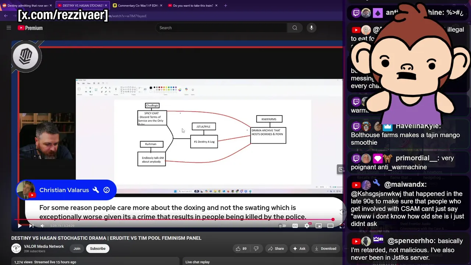Click the HavelinaKyle chat username
The image size is (471, 265).
418,126
